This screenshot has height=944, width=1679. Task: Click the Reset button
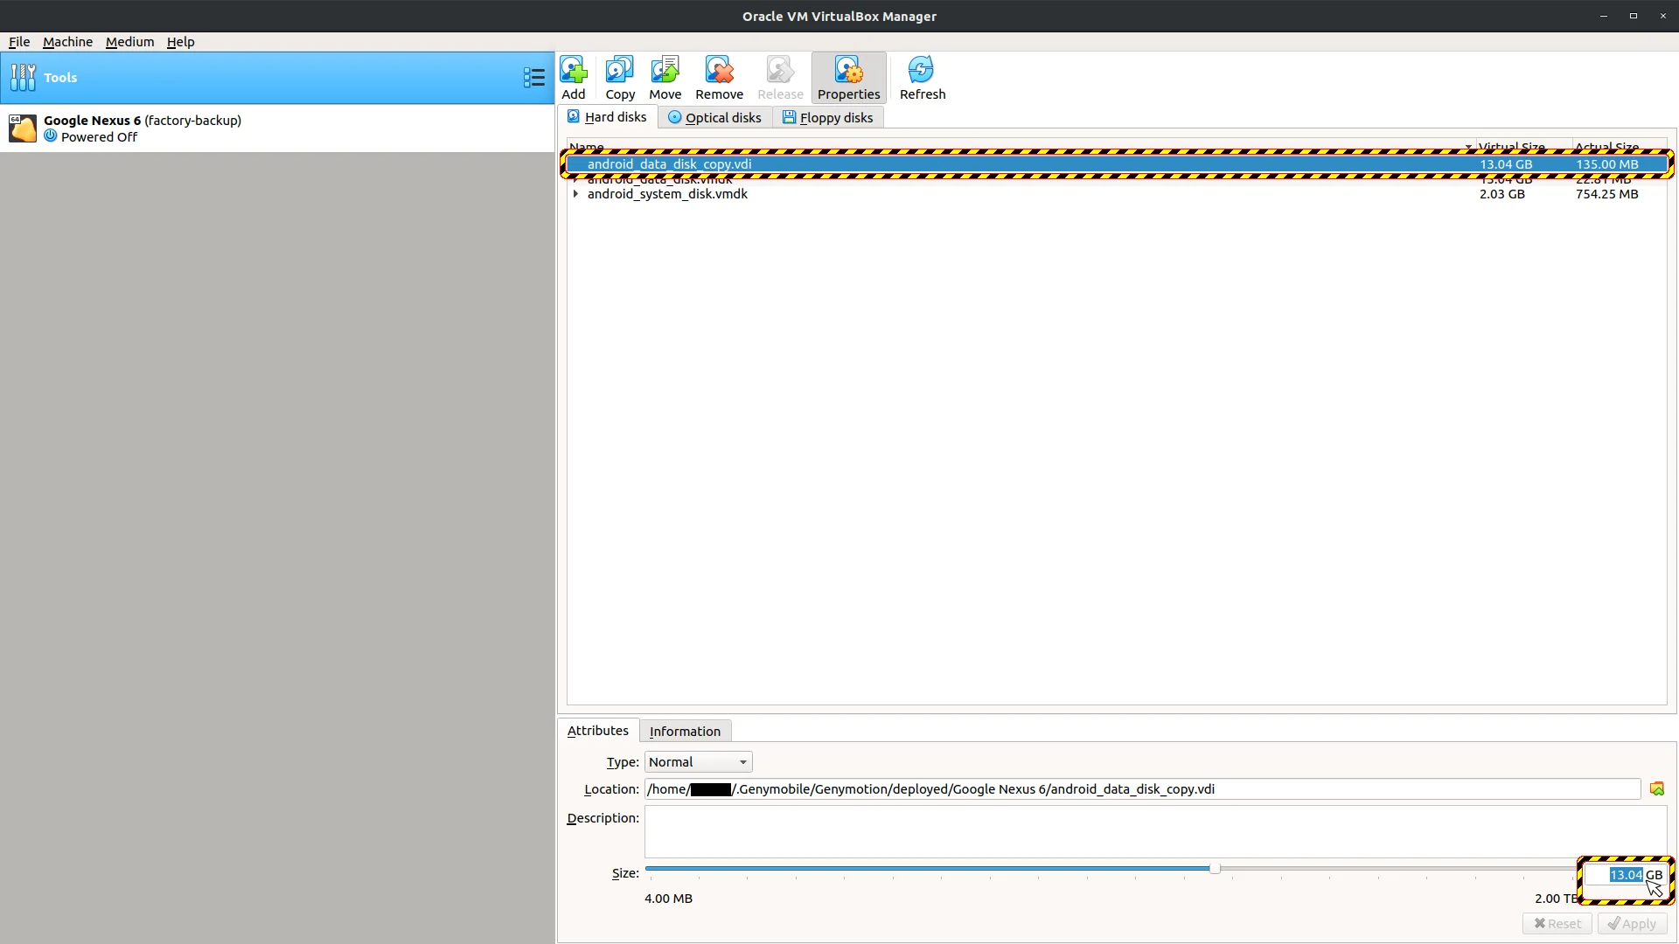[x=1557, y=923]
